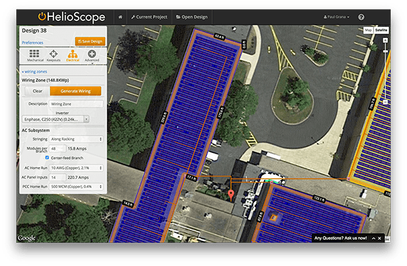Click the help question mark icon
Image resolution: width=407 pixels, height=266 pixels.
click(361, 17)
